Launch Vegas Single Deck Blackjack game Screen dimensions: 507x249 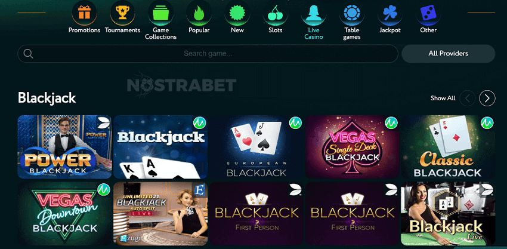(352, 147)
